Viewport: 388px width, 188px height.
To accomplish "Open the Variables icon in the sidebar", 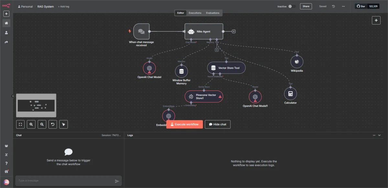I will tap(6, 155).
